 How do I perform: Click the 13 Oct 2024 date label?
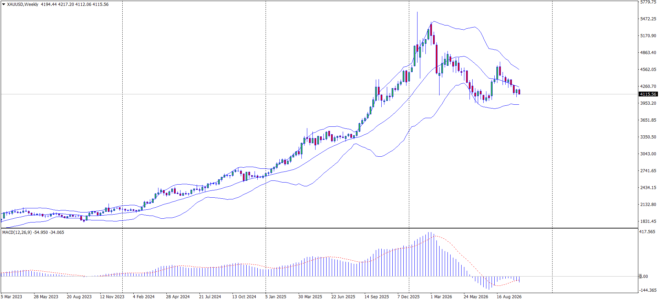pyautogui.click(x=244, y=297)
